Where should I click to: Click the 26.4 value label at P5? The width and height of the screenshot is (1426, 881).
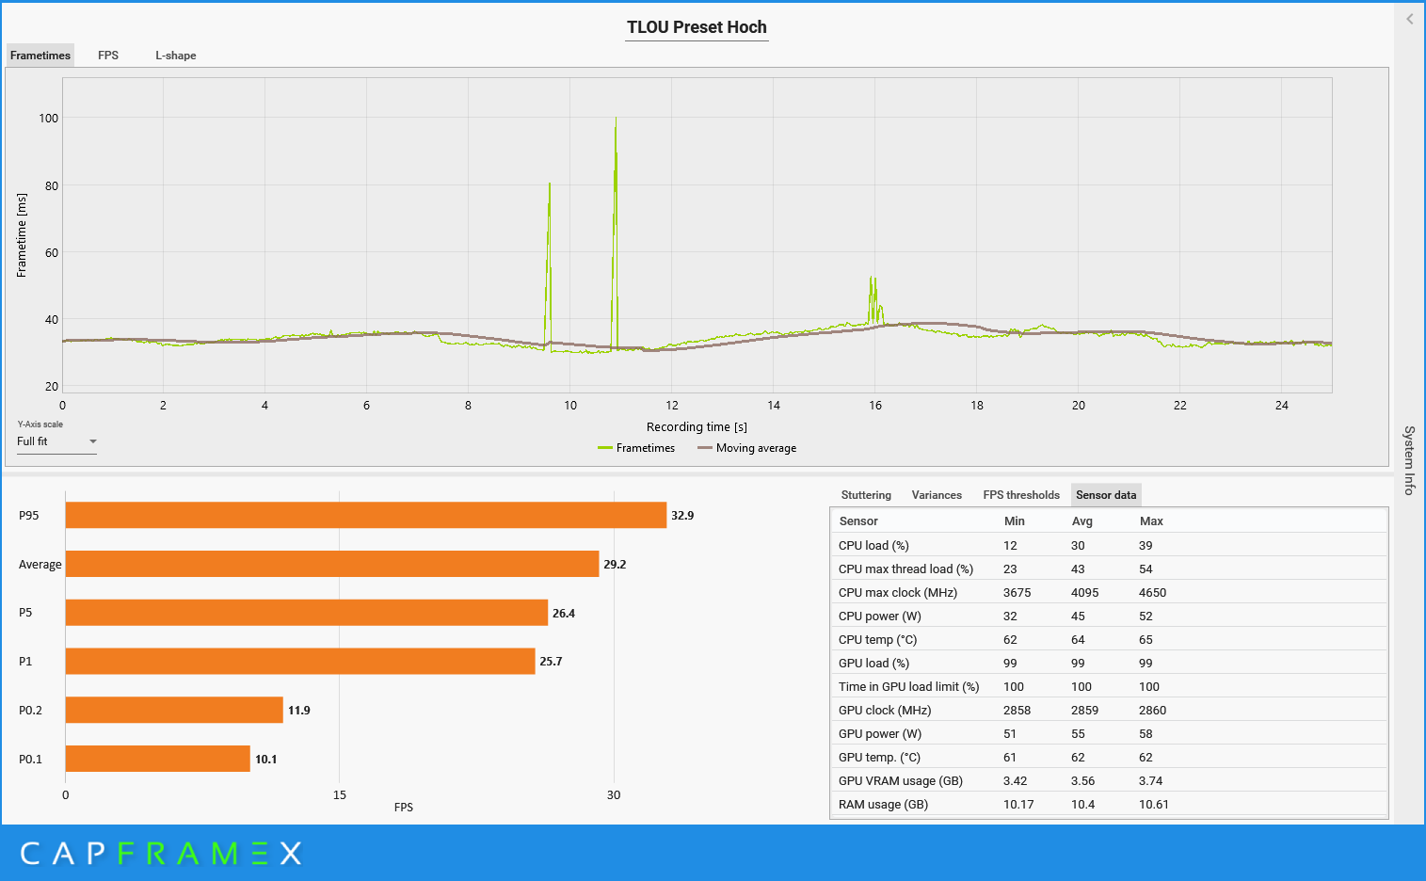[564, 614]
